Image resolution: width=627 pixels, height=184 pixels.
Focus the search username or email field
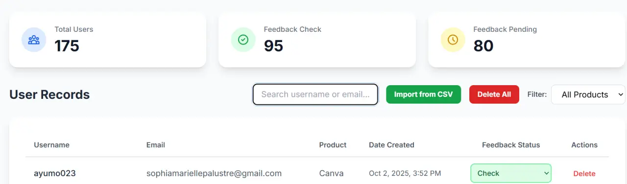(315, 94)
